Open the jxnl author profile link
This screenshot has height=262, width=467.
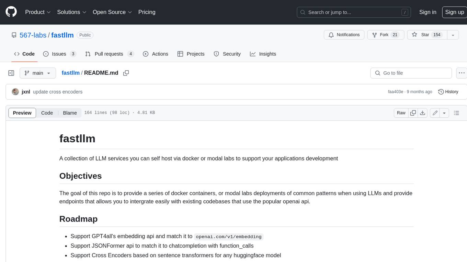click(26, 92)
